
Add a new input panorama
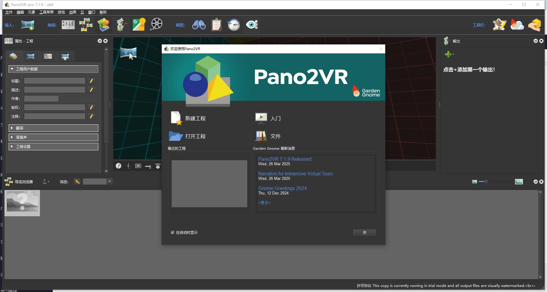click(x=28, y=25)
